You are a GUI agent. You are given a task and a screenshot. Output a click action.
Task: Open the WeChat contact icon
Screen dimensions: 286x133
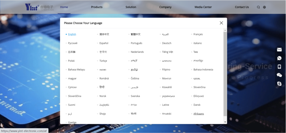pyautogui.click(x=279, y=75)
